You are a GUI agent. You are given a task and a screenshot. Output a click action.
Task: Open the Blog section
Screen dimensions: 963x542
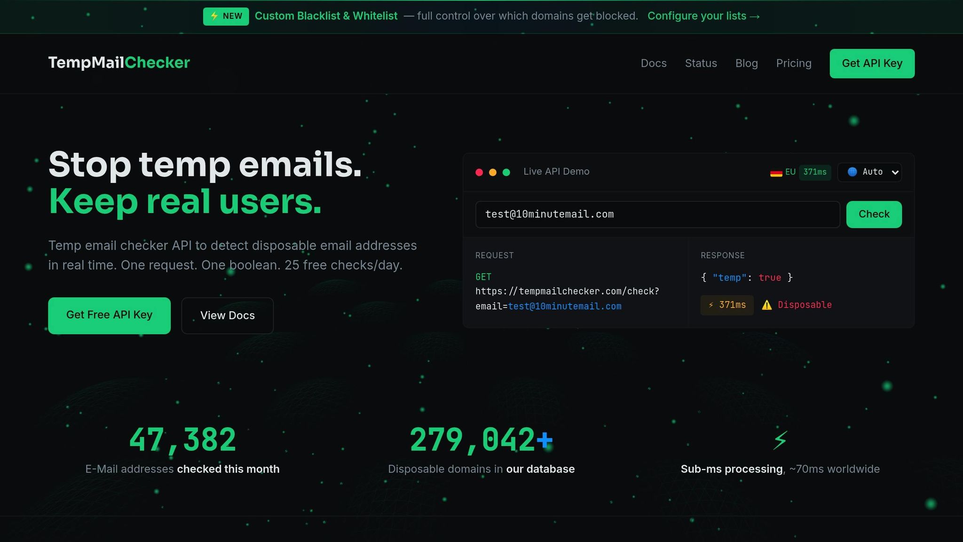pyautogui.click(x=746, y=63)
